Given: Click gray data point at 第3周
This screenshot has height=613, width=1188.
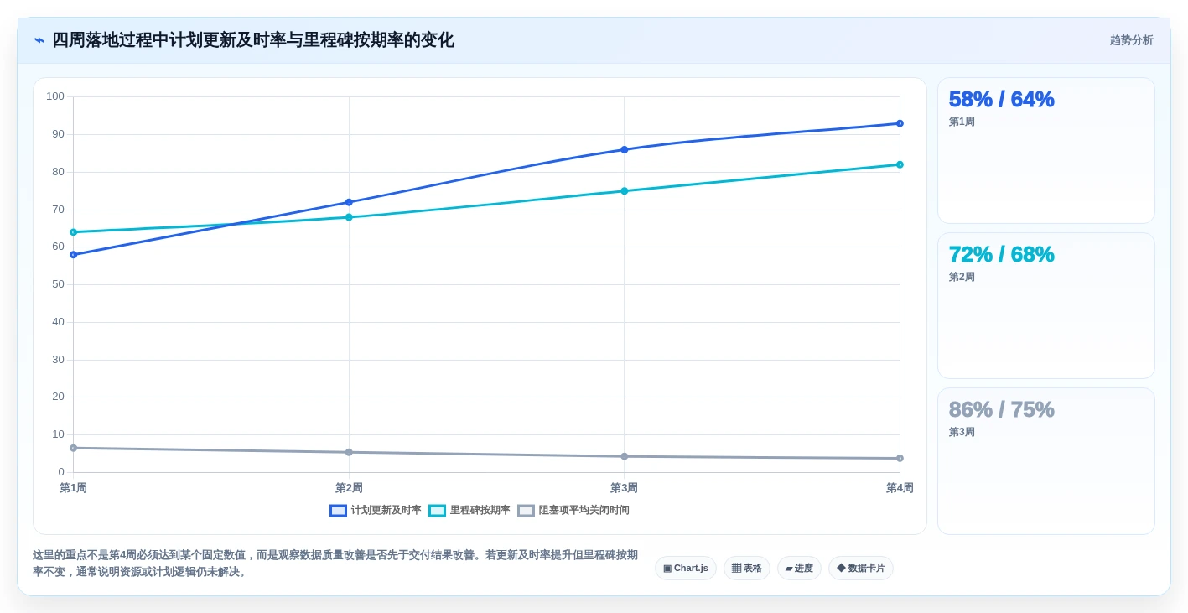Looking at the screenshot, I should pyautogui.click(x=624, y=456).
